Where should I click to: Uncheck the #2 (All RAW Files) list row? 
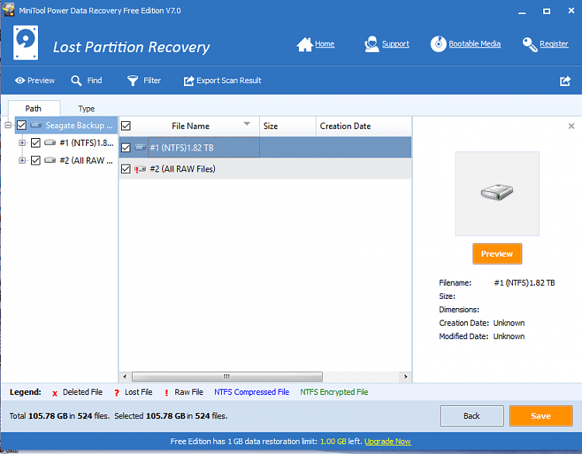[126, 169]
